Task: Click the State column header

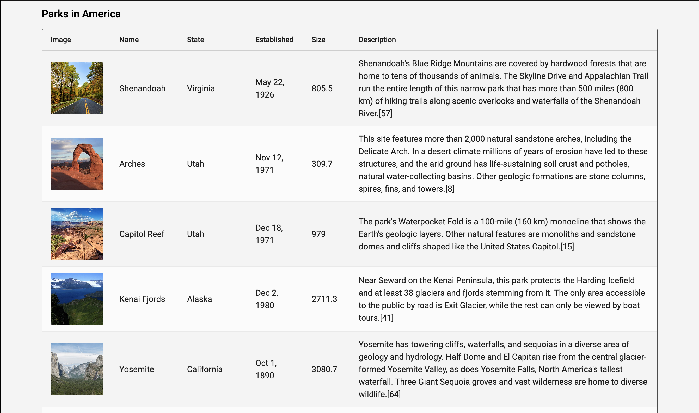Action: [195, 40]
